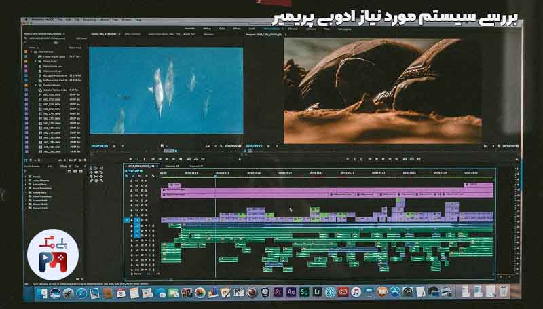Viewport: 543px width, 309px height.
Task: Click the Overwrite button in the Source monitor
Action: (196, 159)
